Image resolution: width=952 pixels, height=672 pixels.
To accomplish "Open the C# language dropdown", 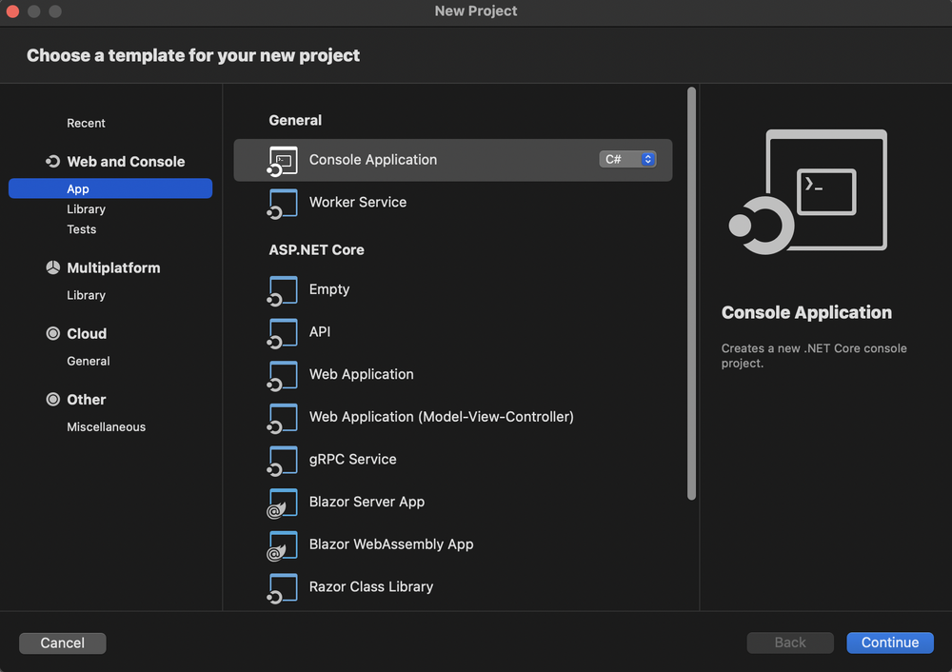I will pos(628,160).
